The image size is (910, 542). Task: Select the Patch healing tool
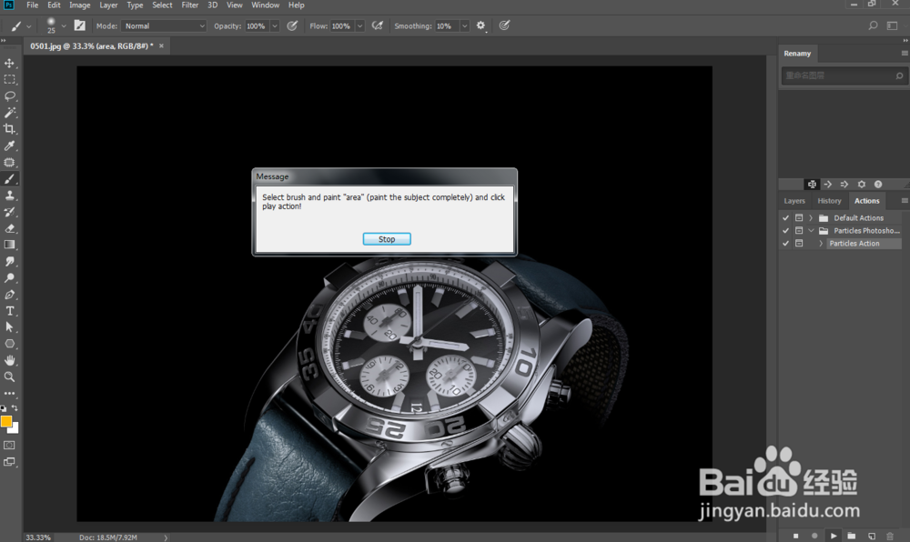click(9, 162)
